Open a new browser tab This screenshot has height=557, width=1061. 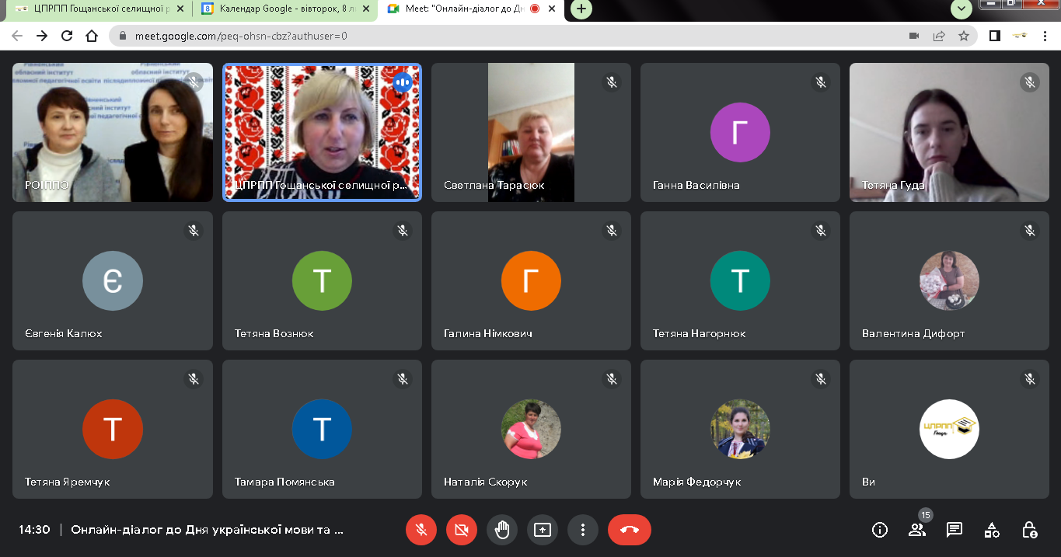[x=581, y=9]
